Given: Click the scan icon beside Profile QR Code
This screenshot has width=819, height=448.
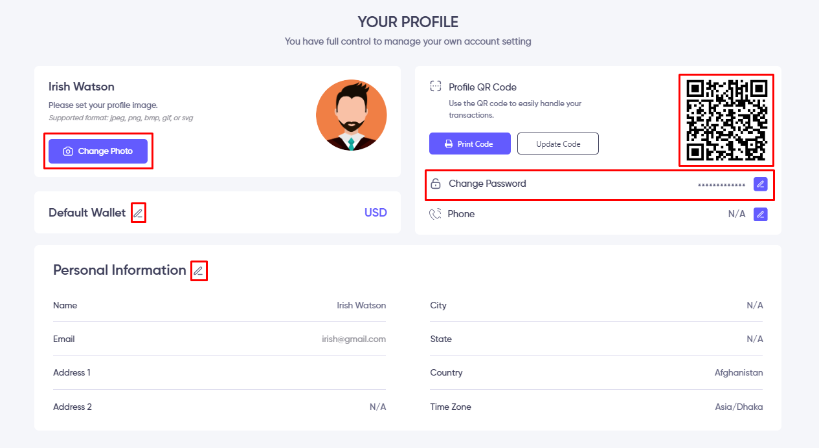Looking at the screenshot, I should [436, 87].
